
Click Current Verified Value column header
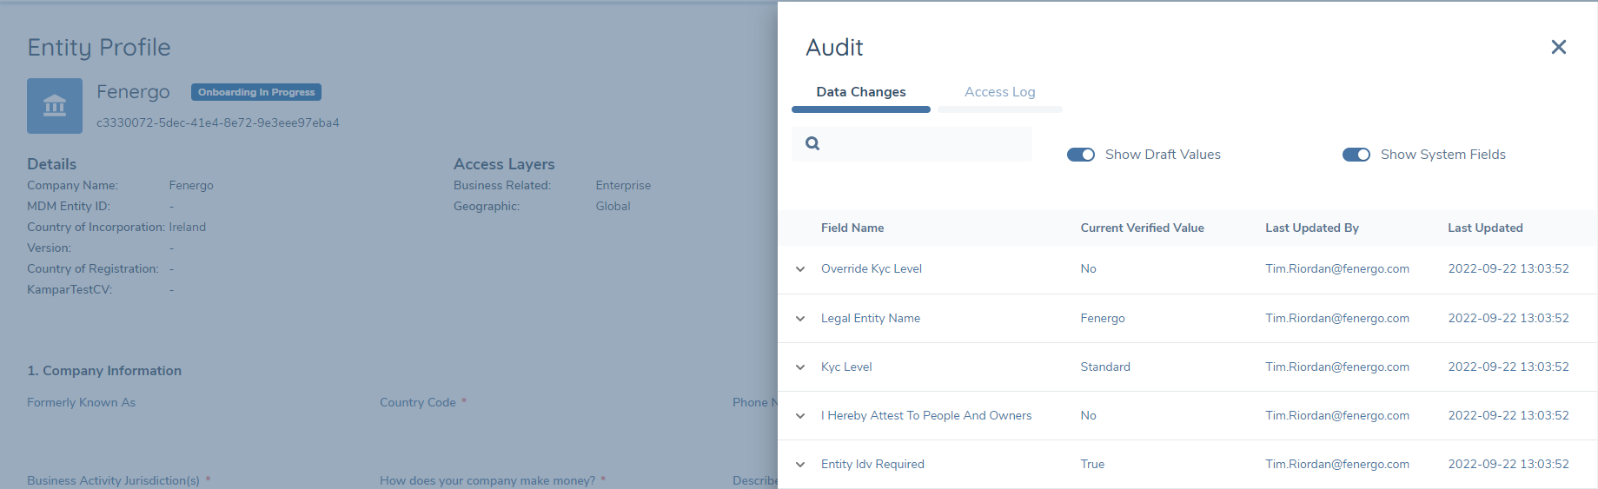point(1142,228)
